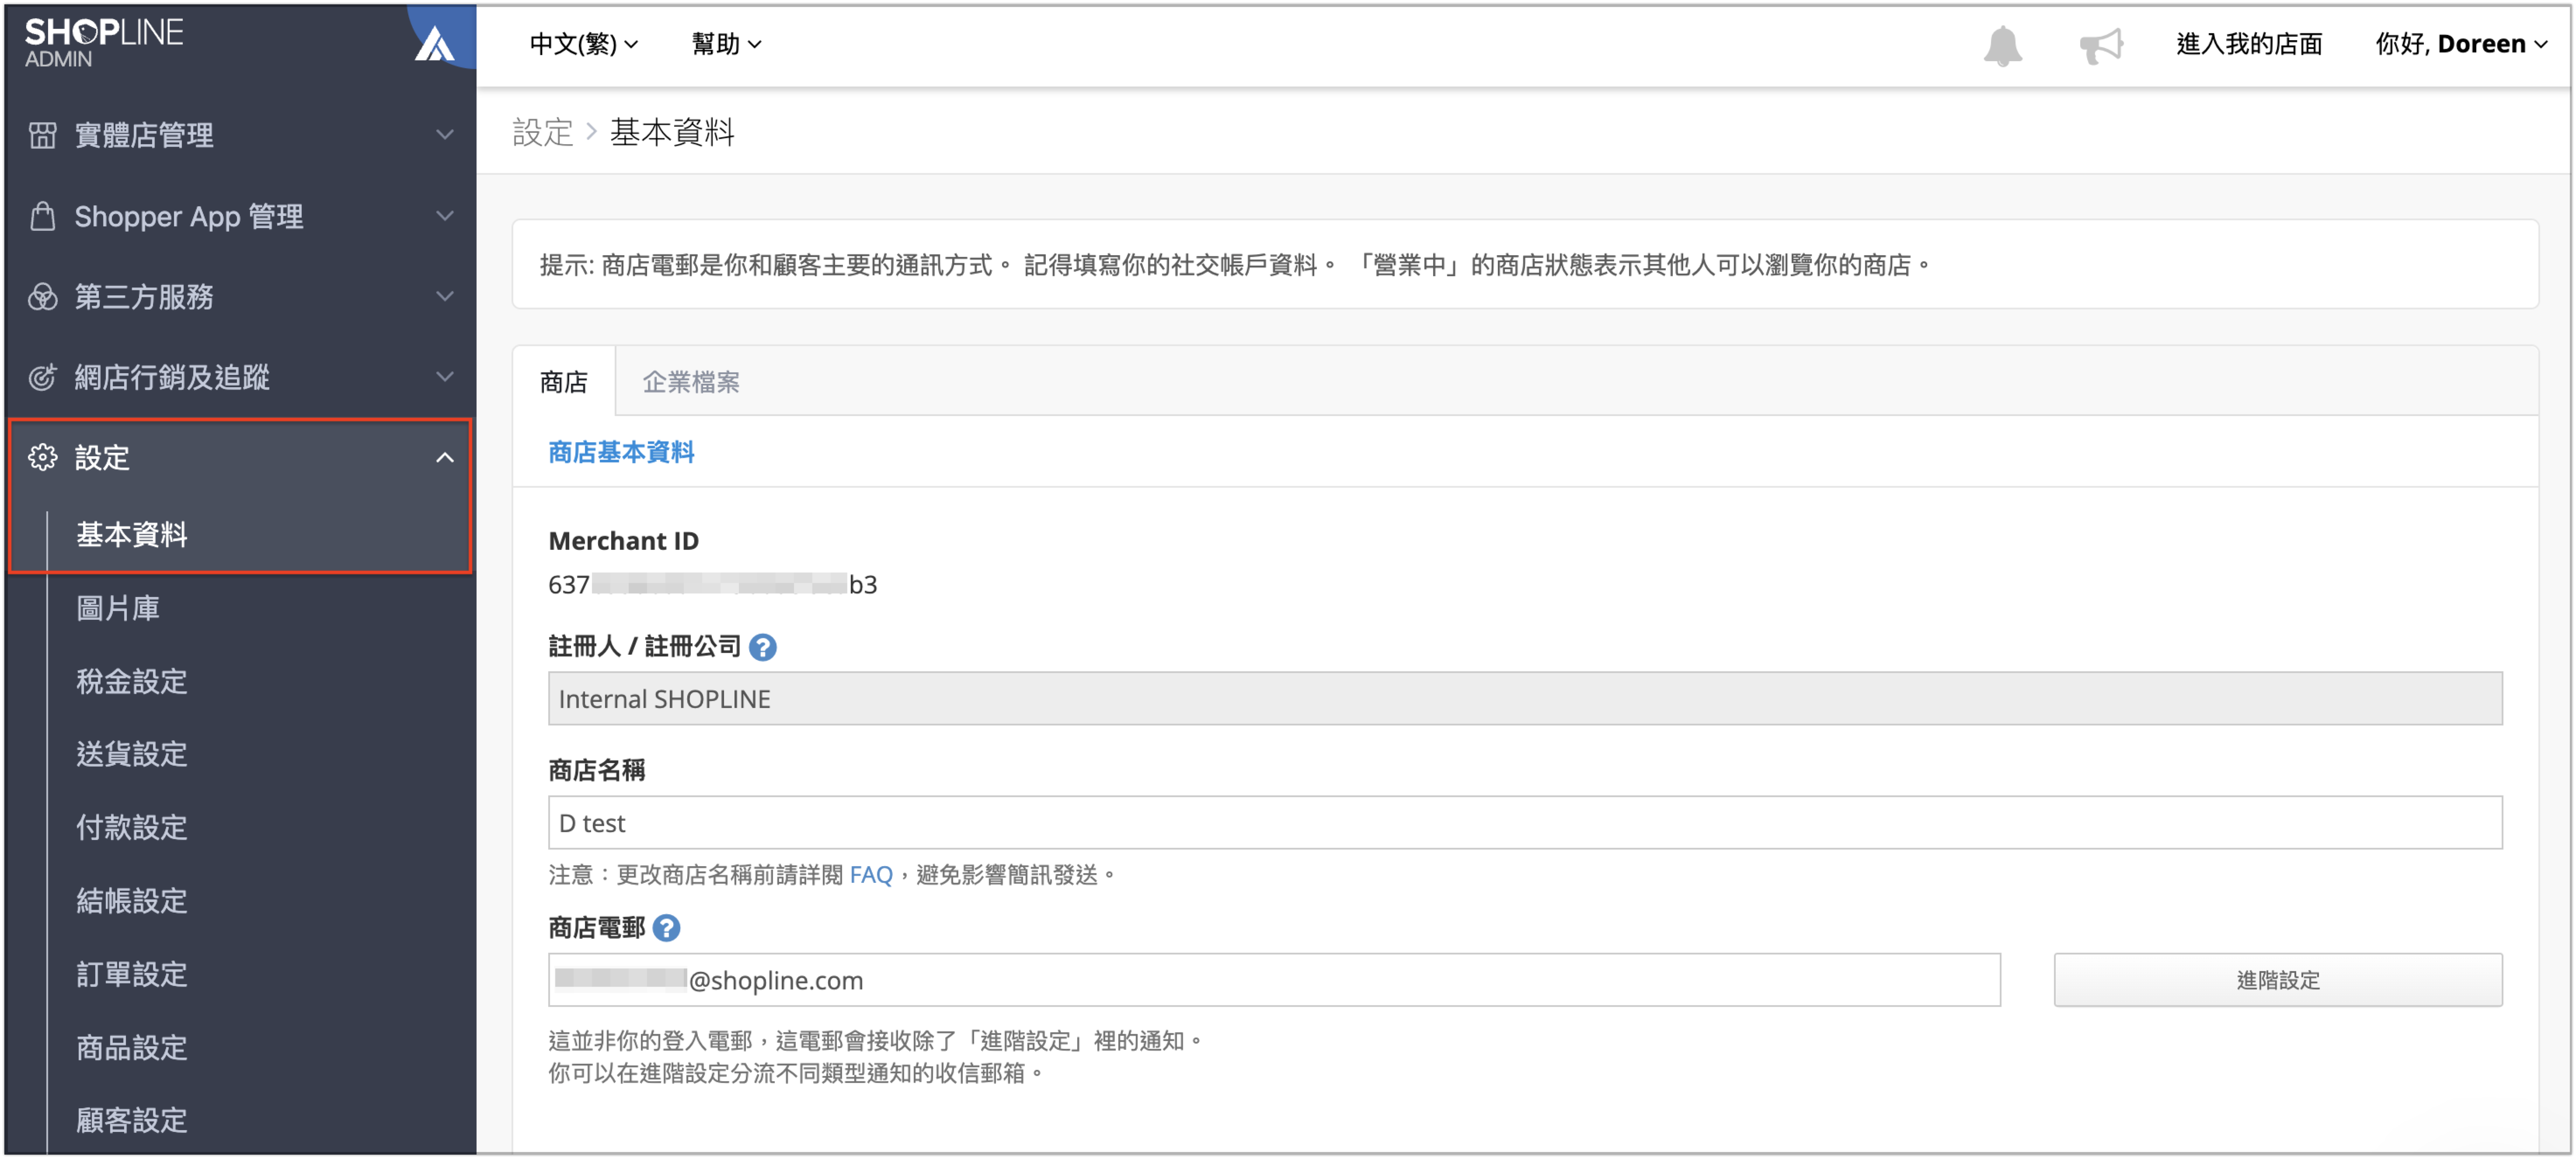Click the 設定 breadcrumb link
This screenshot has width=2576, height=1159.
[543, 132]
